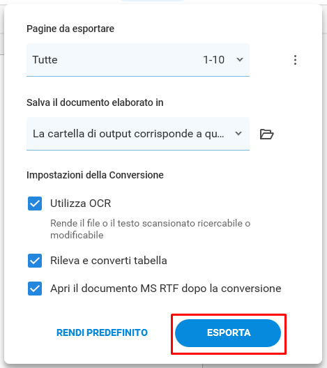Click the Utilizza OCR label text
The image size is (327, 368).
[80, 204]
